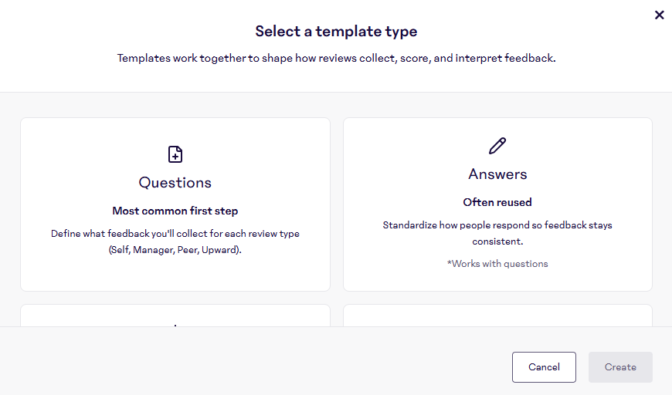The height and width of the screenshot is (395, 672).
Task: Click the 'Often reused' label
Action: (497, 202)
